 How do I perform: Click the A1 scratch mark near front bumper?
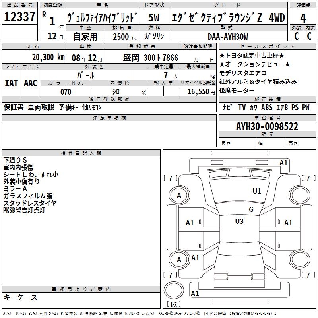point(283,163)
